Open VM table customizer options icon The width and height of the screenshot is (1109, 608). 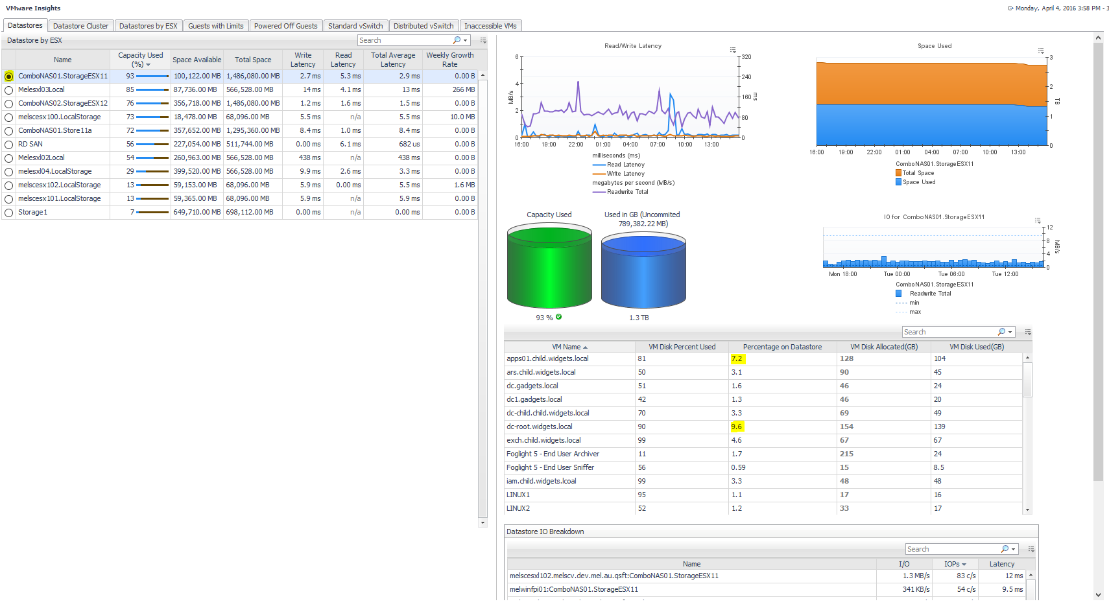[1028, 332]
